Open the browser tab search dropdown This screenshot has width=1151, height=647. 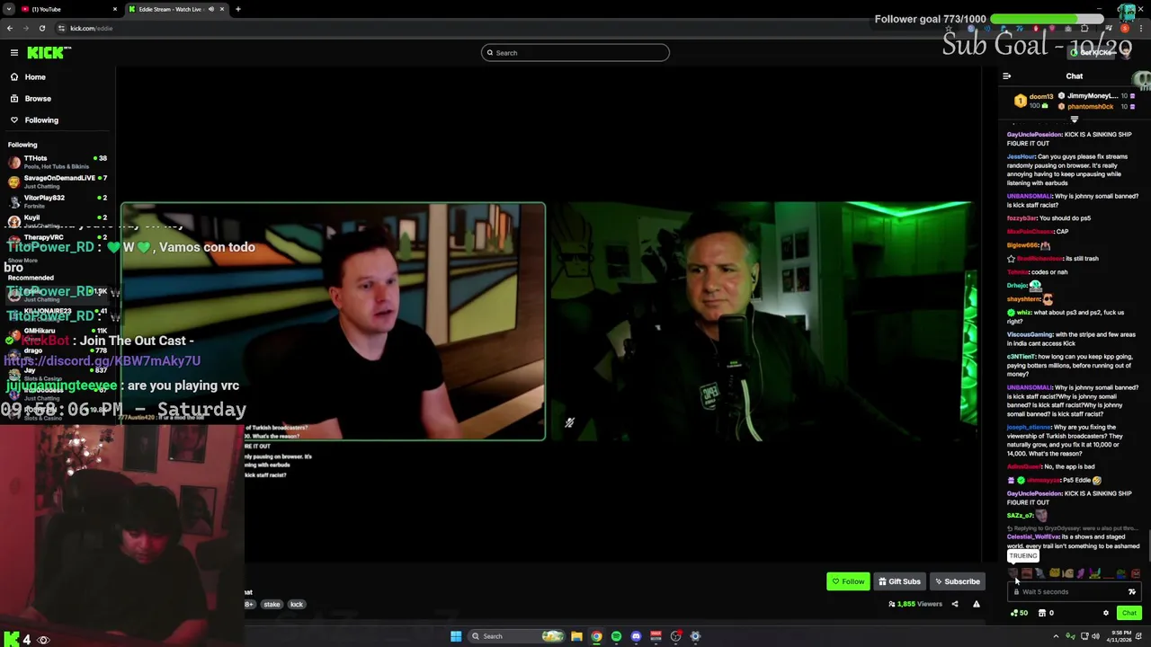point(8,9)
